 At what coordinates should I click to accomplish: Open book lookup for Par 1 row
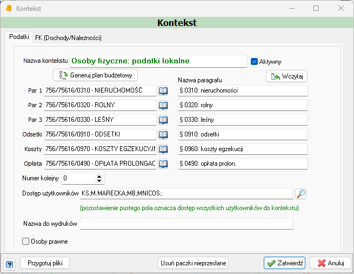click(163, 91)
